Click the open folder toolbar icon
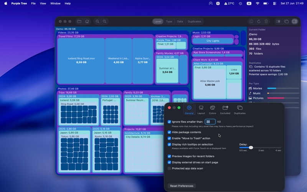 point(79,22)
